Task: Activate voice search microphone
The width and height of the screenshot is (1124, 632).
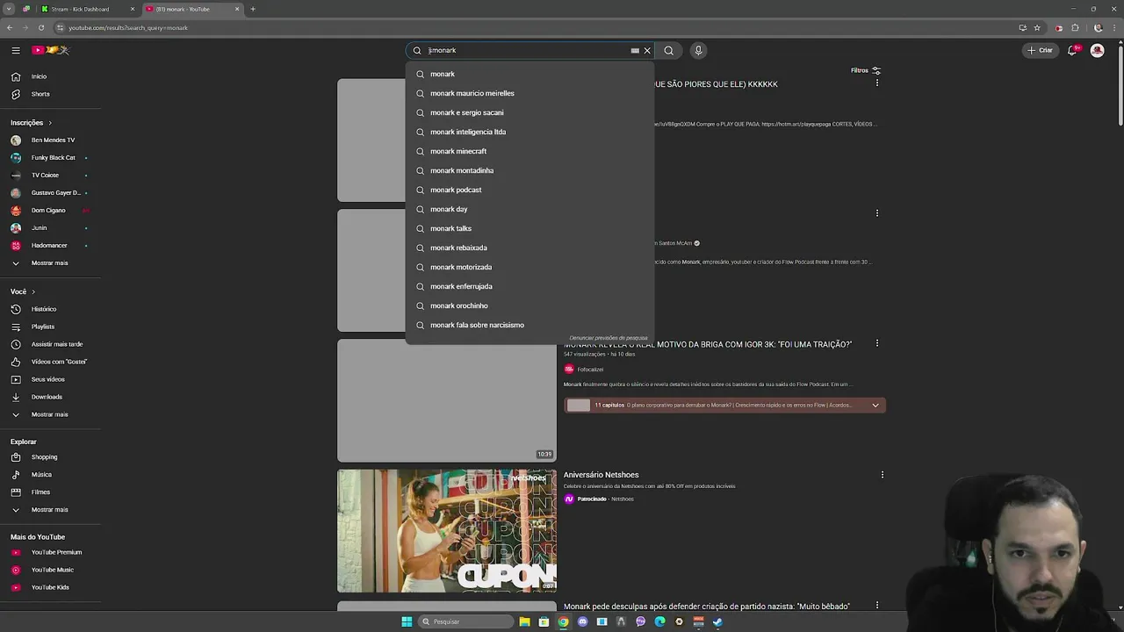Action: point(698,50)
